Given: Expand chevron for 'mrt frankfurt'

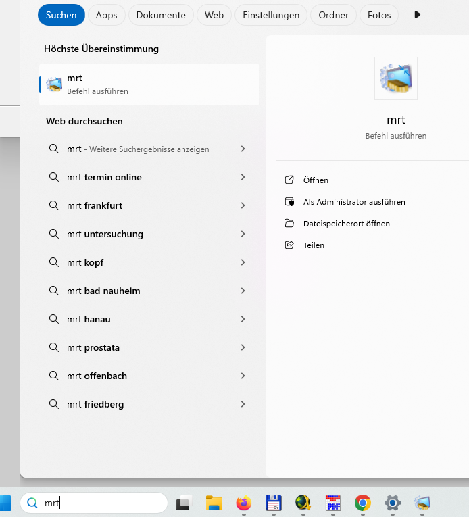Looking at the screenshot, I should click(243, 205).
